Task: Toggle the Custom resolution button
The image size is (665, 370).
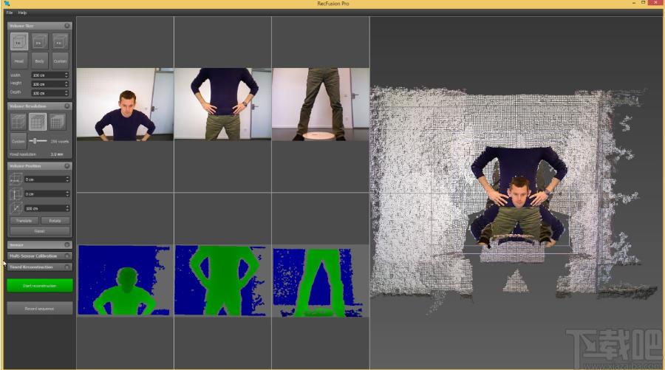Action: tap(18, 141)
